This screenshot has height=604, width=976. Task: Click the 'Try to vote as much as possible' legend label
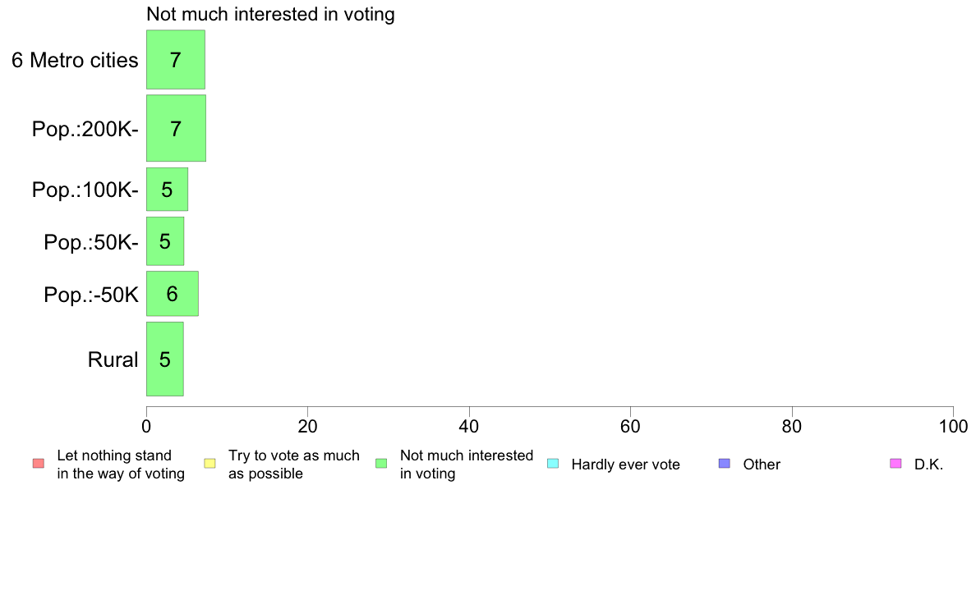pyautogui.click(x=294, y=464)
